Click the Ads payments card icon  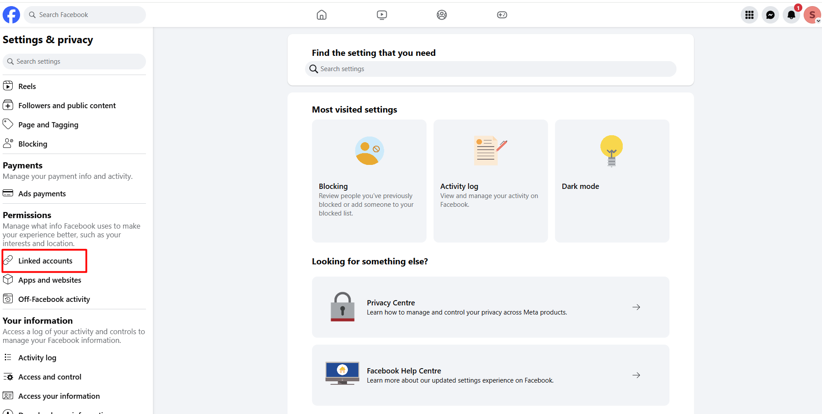[8, 193]
